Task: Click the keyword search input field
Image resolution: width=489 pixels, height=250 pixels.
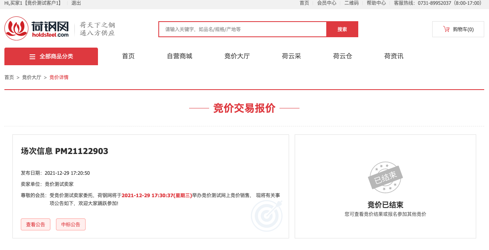Action: coord(242,29)
